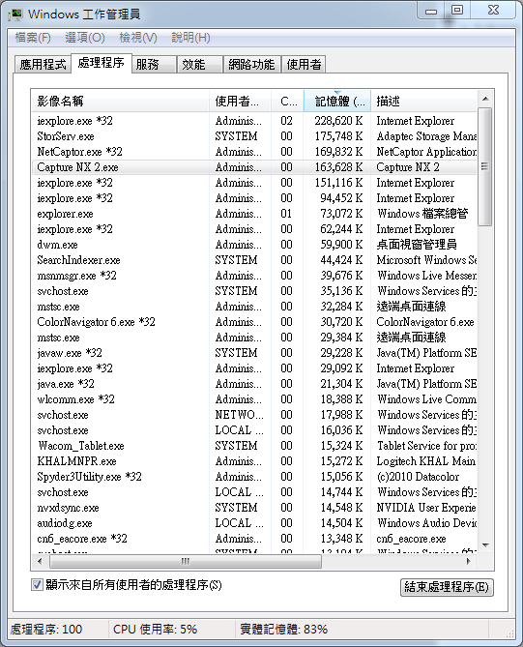This screenshot has height=647, width=523.
Task: Open the 說明(H) menu
Action: pyautogui.click(x=191, y=38)
